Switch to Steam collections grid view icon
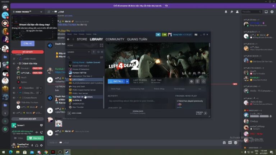 102,45
